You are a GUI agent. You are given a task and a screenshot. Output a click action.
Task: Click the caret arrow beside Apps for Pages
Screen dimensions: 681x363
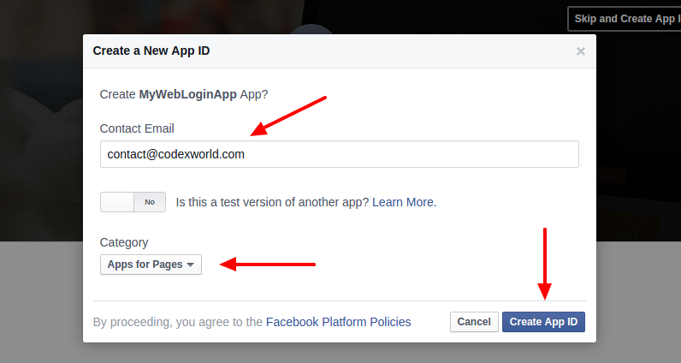click(x=190, y=265)
